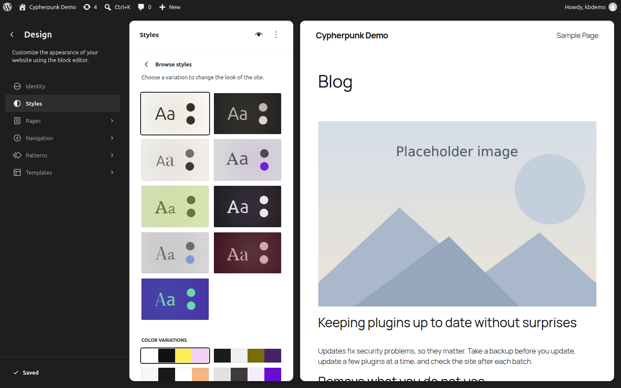Expand the Templates chevron arrow
Image resolution: width=621 pixels, height=388 pixels.
[112, 172]
